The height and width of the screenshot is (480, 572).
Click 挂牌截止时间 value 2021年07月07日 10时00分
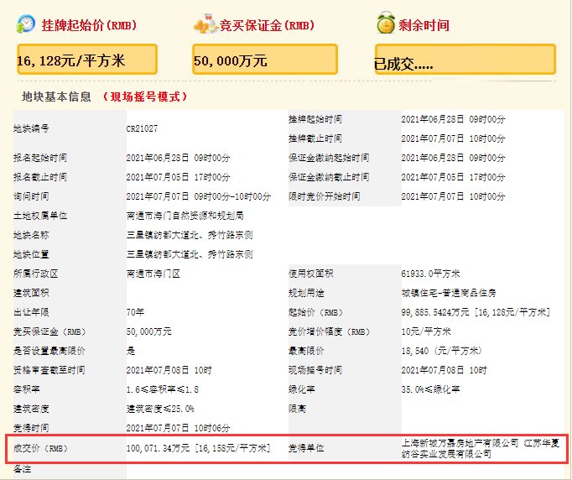point(453,138)
